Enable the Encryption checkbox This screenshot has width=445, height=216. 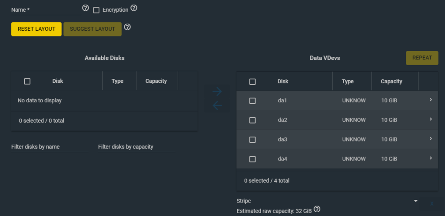point(96,10)
